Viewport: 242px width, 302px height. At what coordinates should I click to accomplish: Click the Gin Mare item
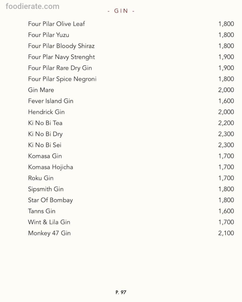point(41,90)
